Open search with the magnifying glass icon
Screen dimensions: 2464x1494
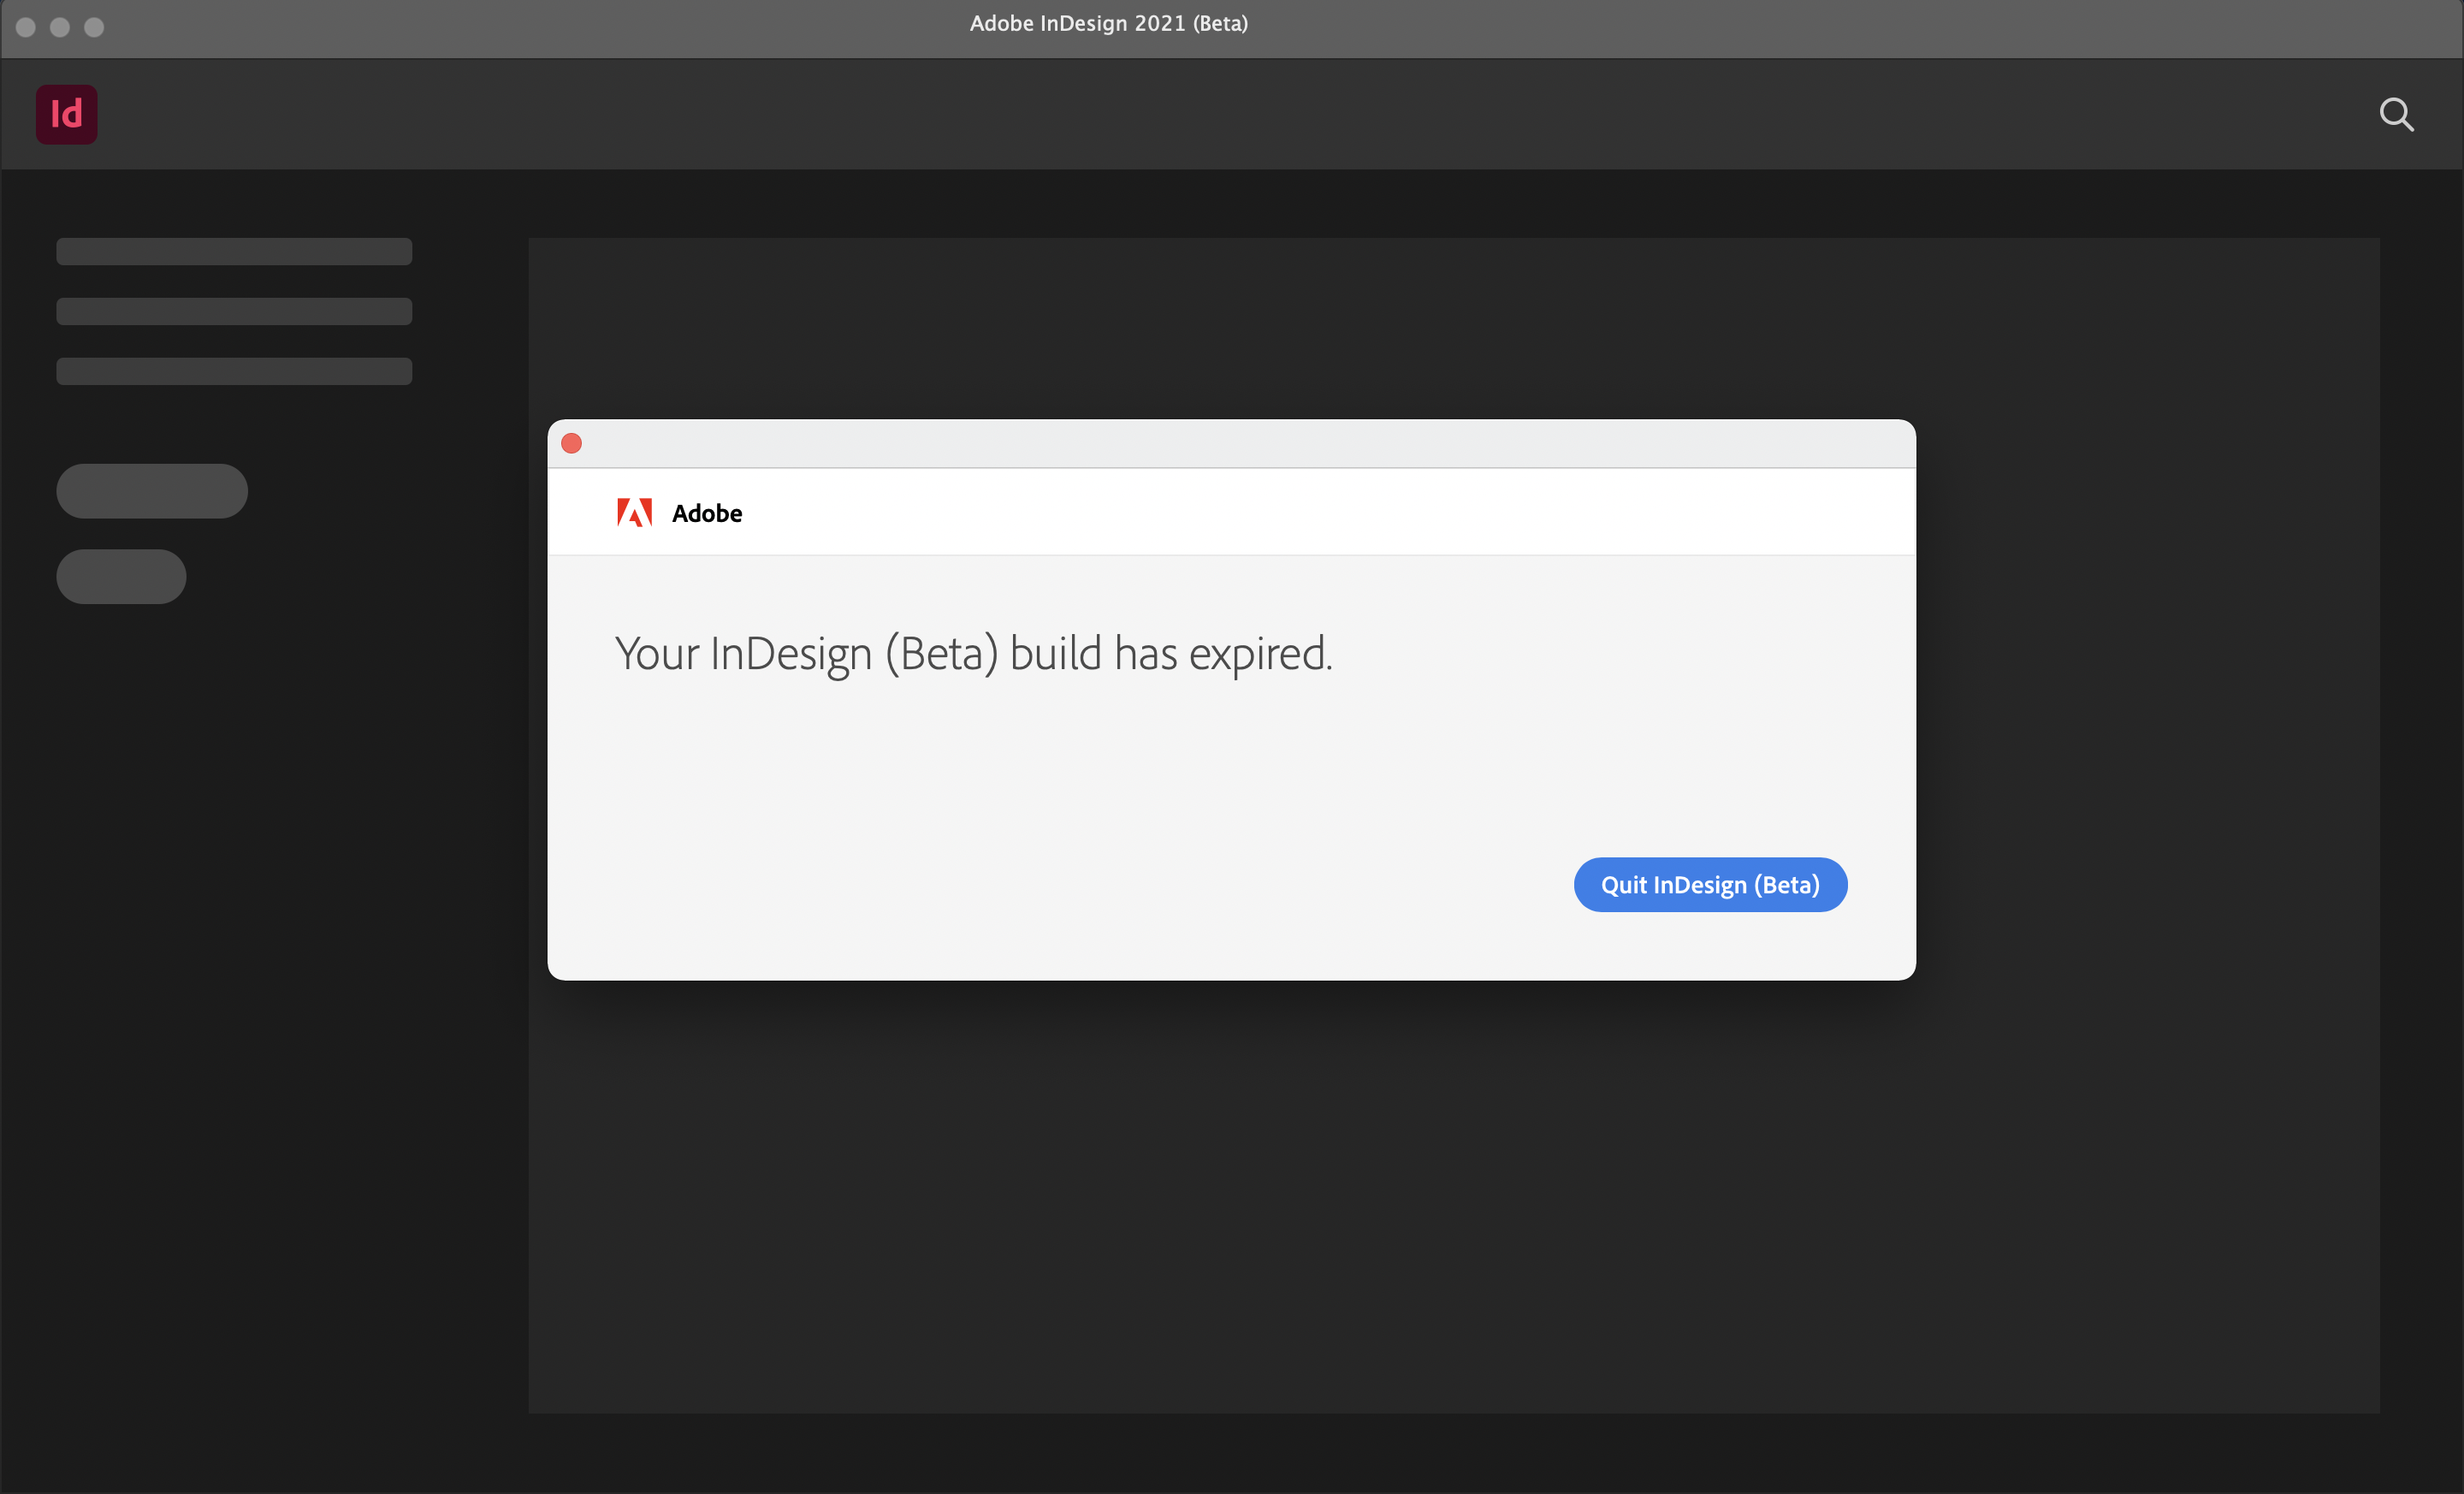coord(2396,114)
